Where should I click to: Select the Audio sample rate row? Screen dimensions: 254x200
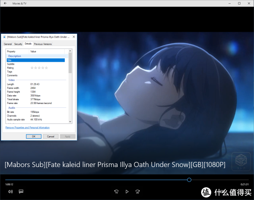tap(36, 120)
